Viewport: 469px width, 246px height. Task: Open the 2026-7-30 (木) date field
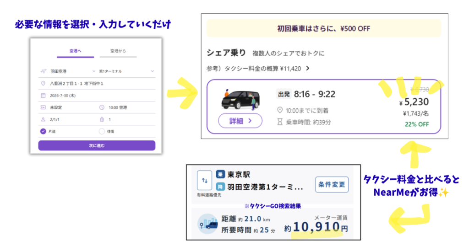pos(97,96)
